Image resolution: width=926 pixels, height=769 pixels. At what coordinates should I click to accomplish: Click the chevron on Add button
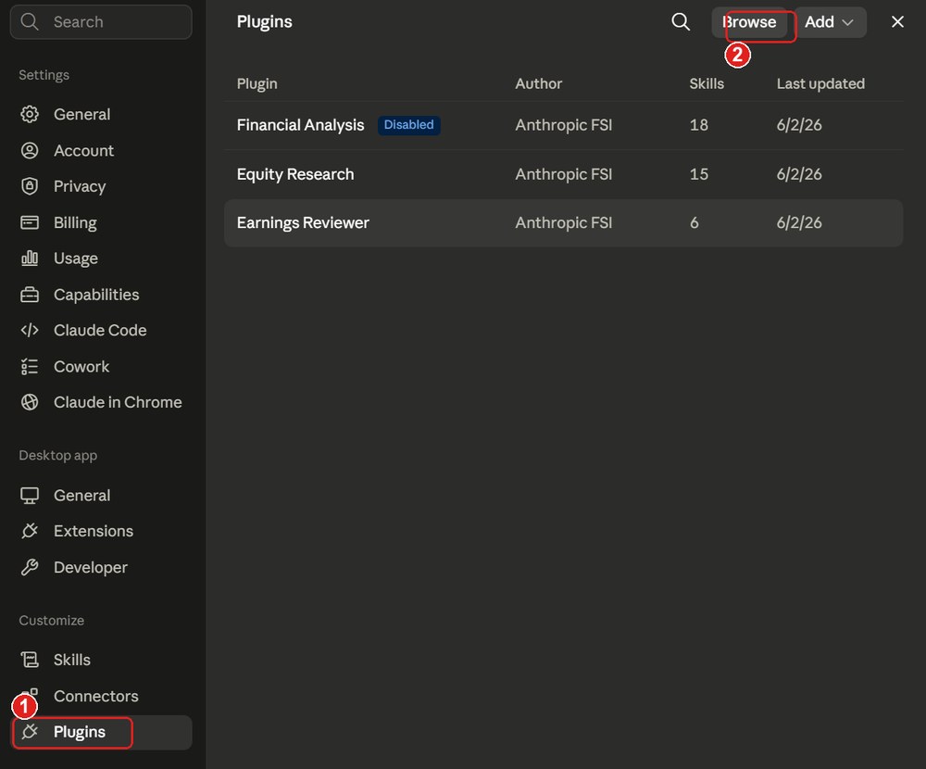coord(847,22)
